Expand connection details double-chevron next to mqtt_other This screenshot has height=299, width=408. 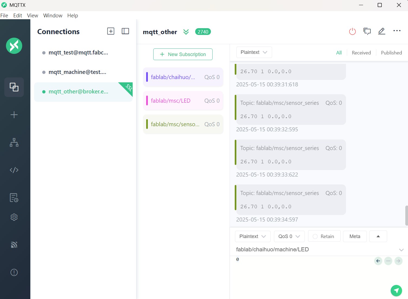tap(186, 32)
